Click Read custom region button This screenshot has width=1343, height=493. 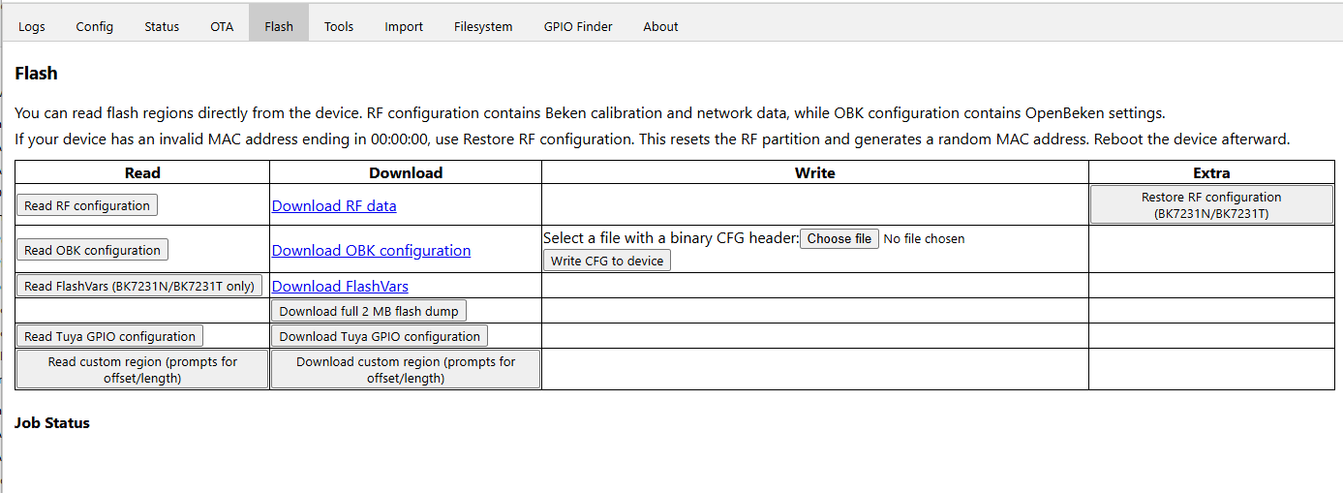pyautogui.click(x=142, y=370)
